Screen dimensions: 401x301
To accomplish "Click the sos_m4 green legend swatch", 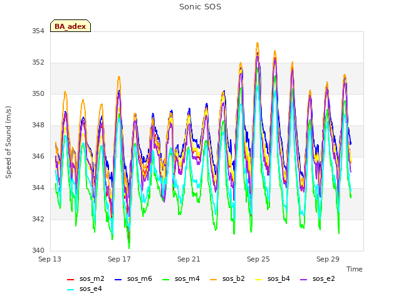I will pos(165,280).
